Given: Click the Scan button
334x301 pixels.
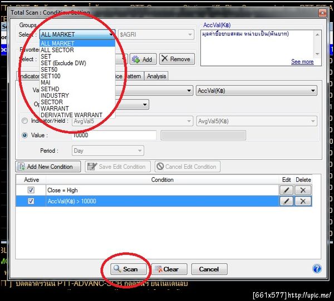Looking at the screenshot, I should 129,269.
